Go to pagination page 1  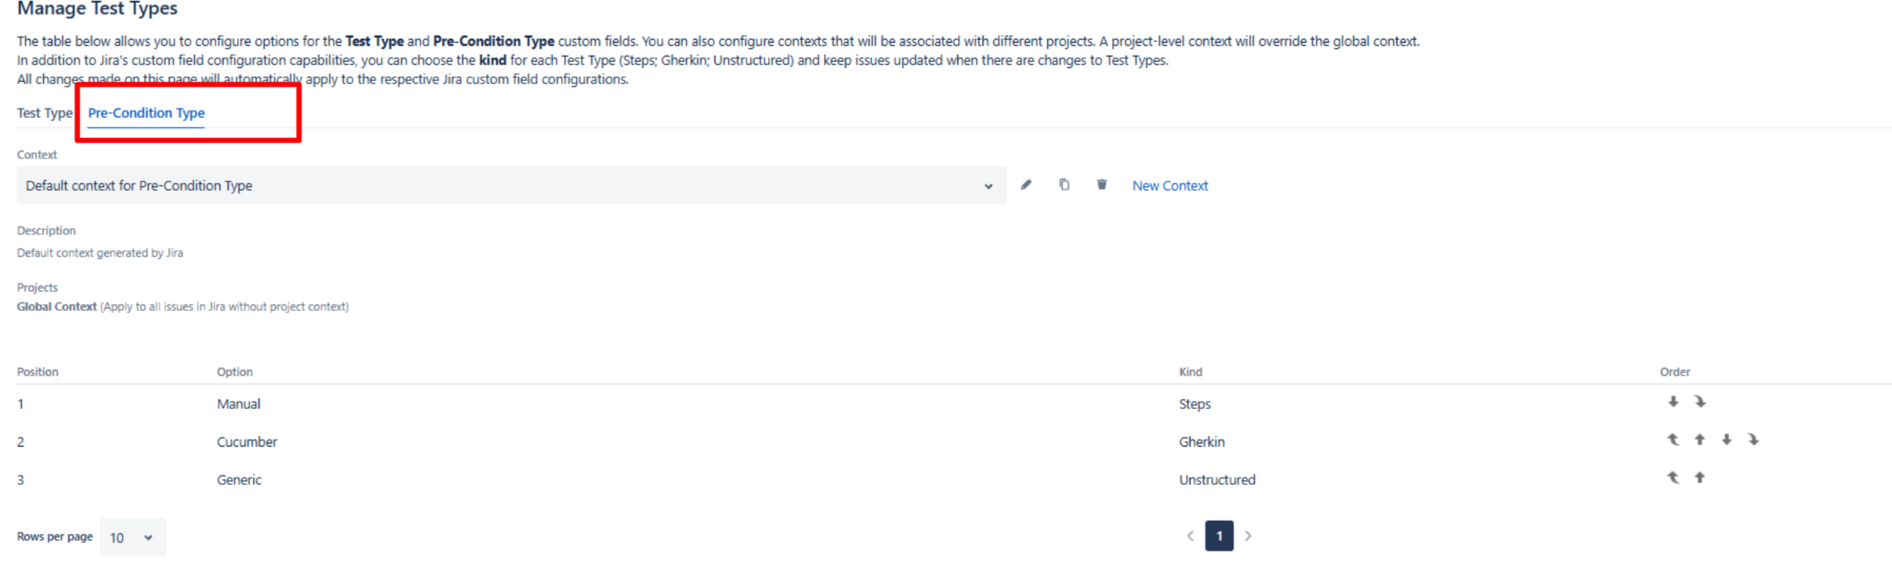tap(1218, 536)
